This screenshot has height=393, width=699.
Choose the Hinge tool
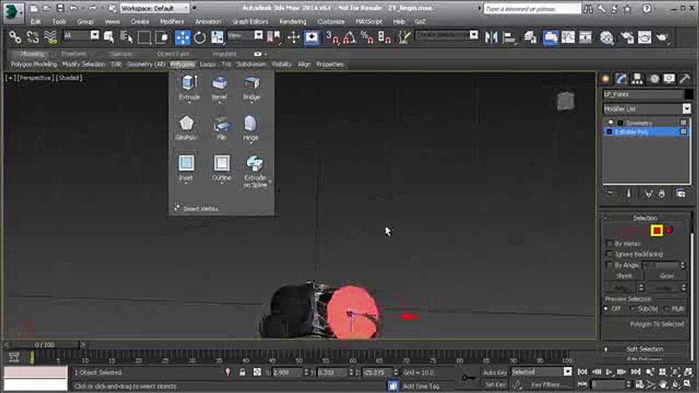(x=251, y=128)
